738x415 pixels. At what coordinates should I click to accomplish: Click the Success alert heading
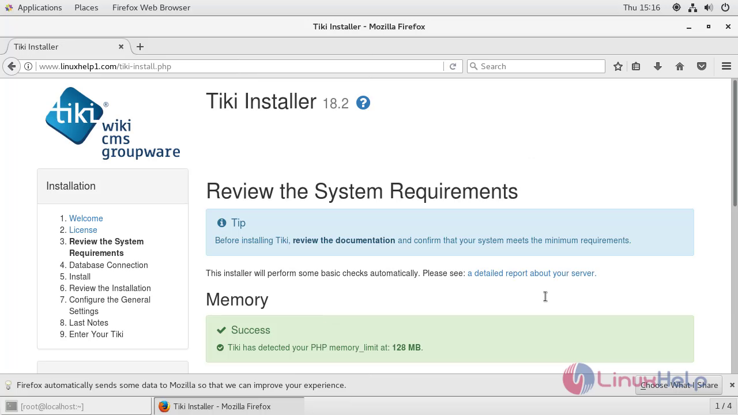pos(250,330)
